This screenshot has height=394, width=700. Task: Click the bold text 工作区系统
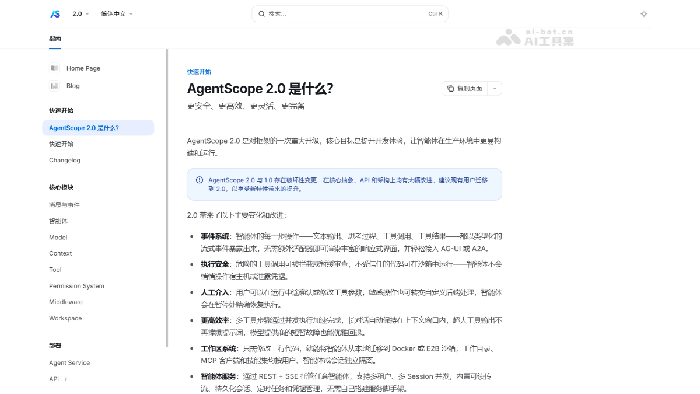218,348
